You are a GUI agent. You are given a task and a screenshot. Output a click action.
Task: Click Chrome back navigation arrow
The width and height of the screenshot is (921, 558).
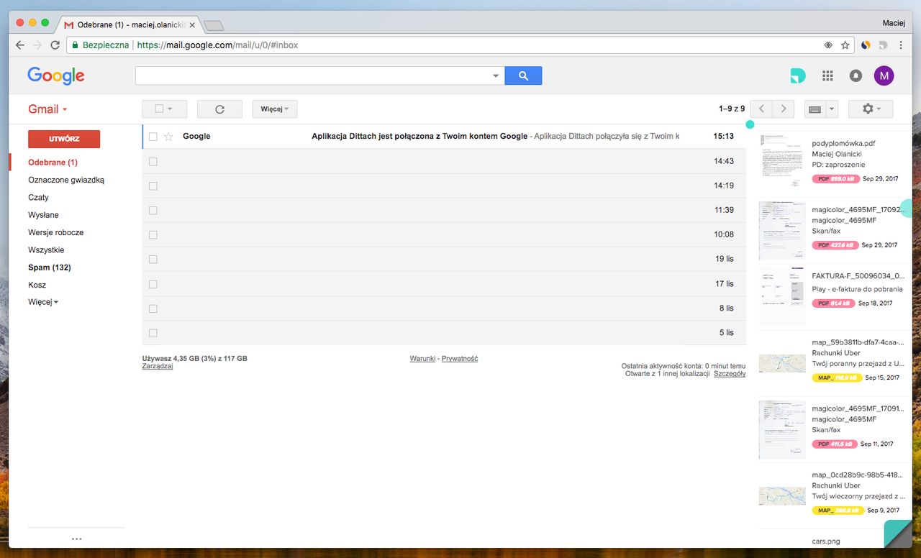[19, 45]
